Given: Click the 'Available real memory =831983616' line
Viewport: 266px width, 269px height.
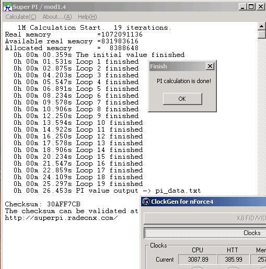Looking at the screenshot, I should point(72,41).
